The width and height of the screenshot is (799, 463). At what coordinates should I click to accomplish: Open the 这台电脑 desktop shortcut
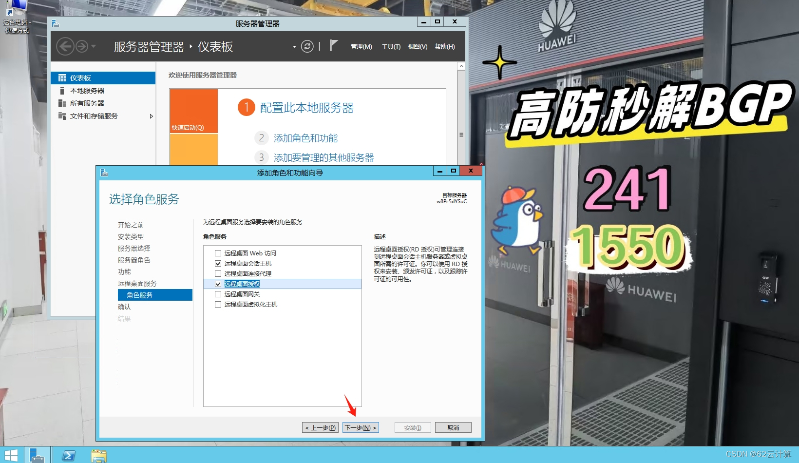(17, 17)
